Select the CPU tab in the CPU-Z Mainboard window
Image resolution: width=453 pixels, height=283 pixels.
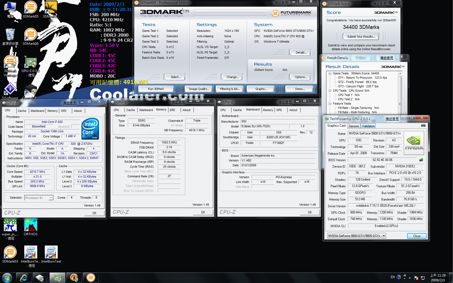(223, 110)
